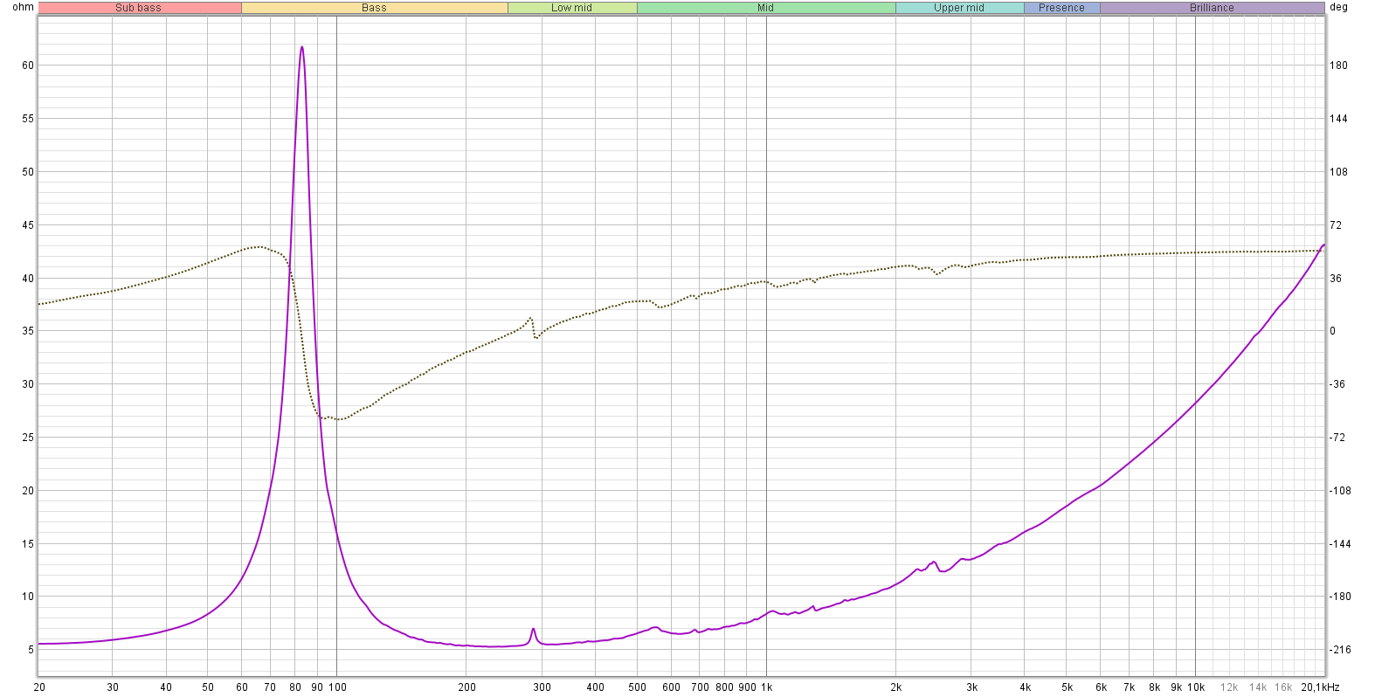Image resolution: width=1375 pixels, height=697 pixels.
Task: Click the top of the purple impedance resonance peak
Action: coord(302,47)
